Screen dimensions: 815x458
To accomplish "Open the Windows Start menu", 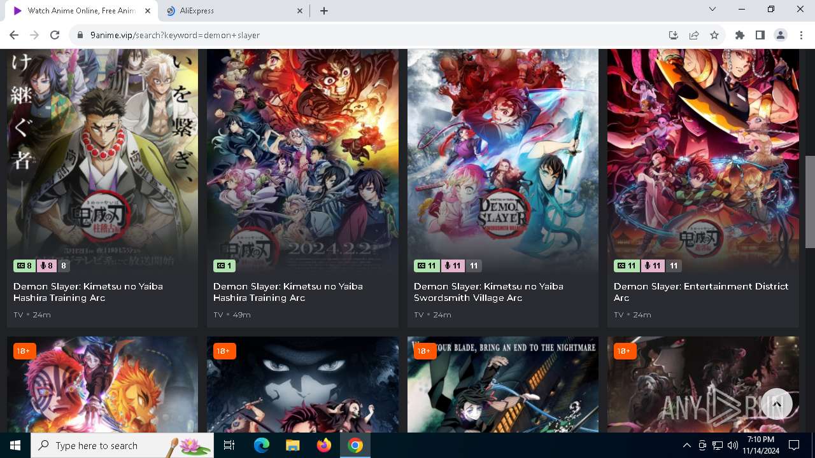I will [15, 445].
